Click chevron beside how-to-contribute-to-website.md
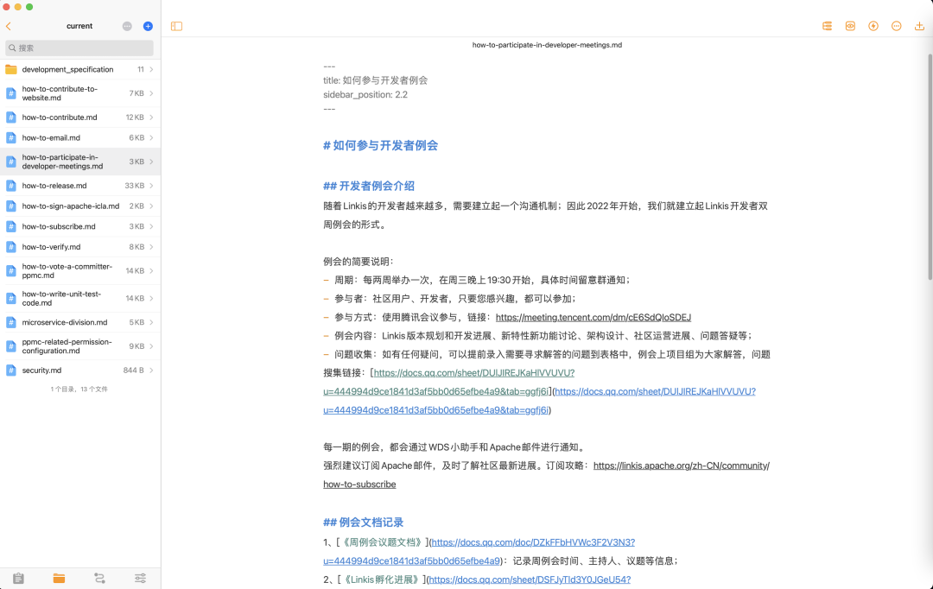The height and width of the screenshot is (589, 933). point(152,93)
